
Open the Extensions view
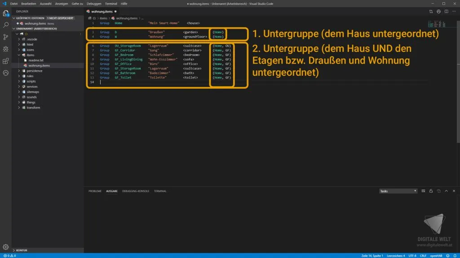point(5,61)
